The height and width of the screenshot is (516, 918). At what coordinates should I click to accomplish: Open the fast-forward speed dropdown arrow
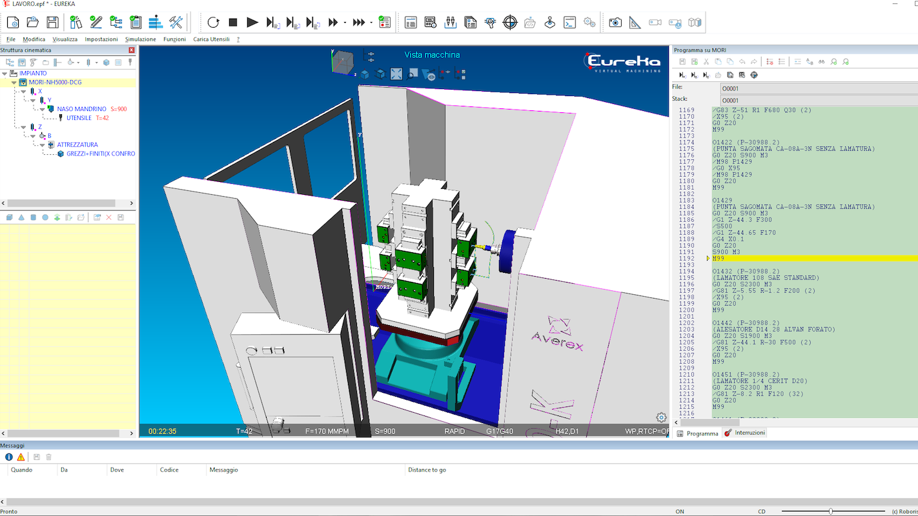[345, 23]
